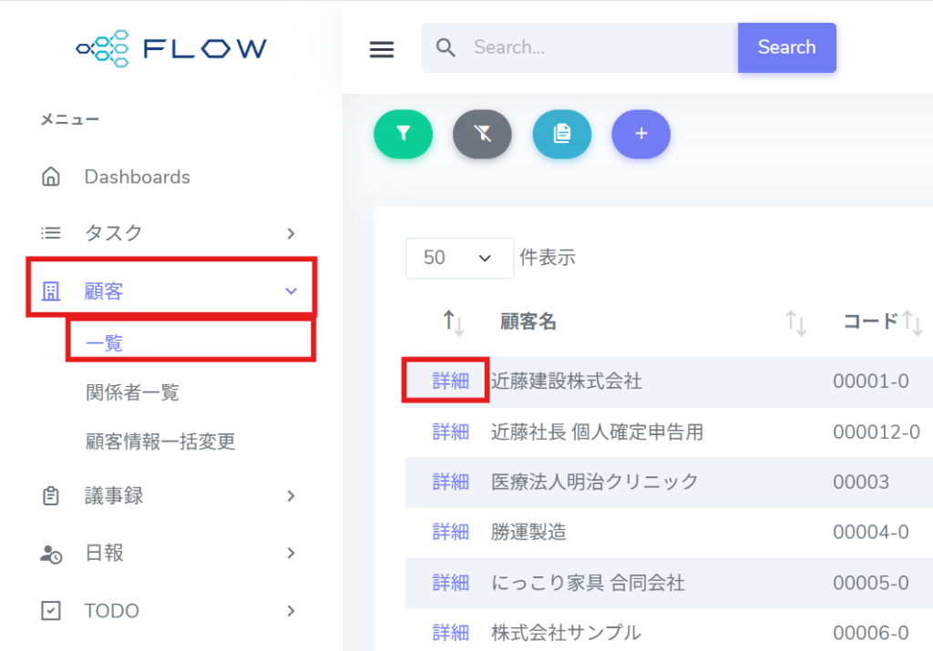Click the Search button

[786, 47]
